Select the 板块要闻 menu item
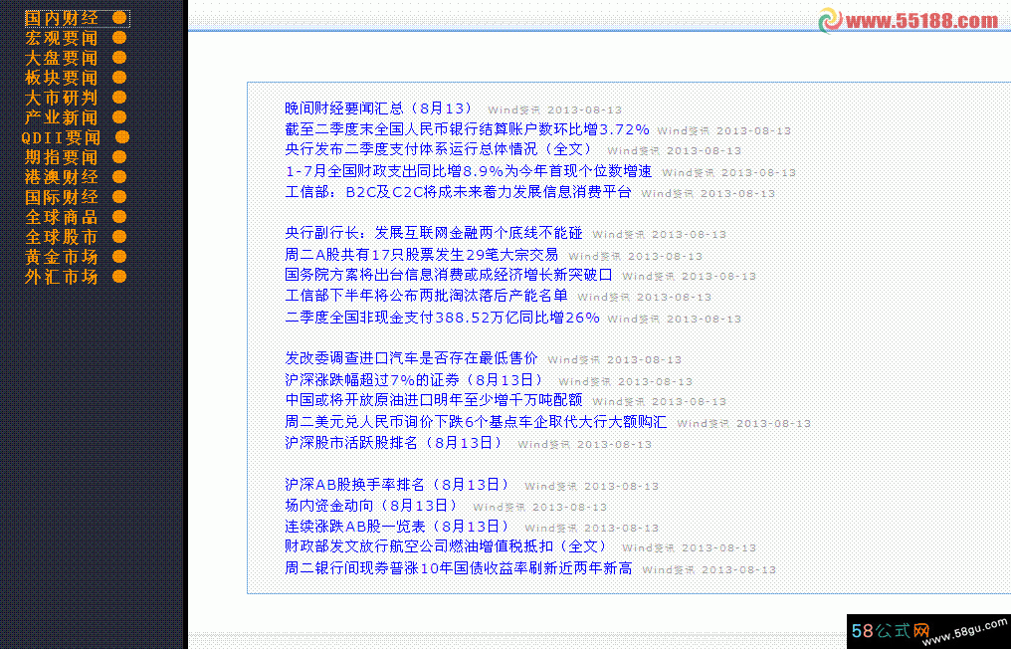Viewport: 1011px width, 649px height. 62,78
